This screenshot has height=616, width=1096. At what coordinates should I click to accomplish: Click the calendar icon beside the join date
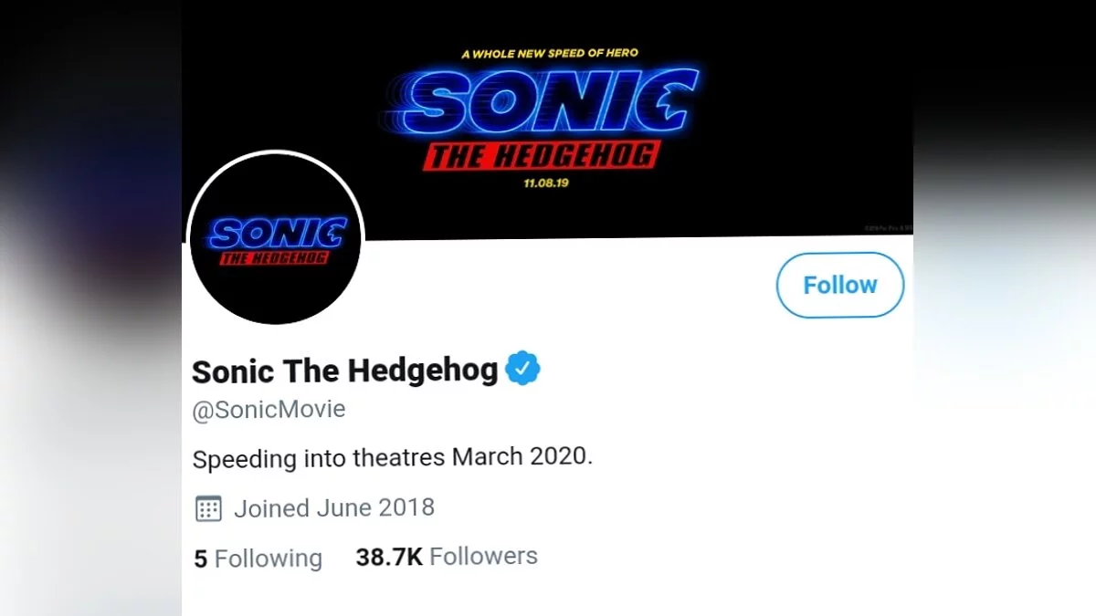(209, 508)
